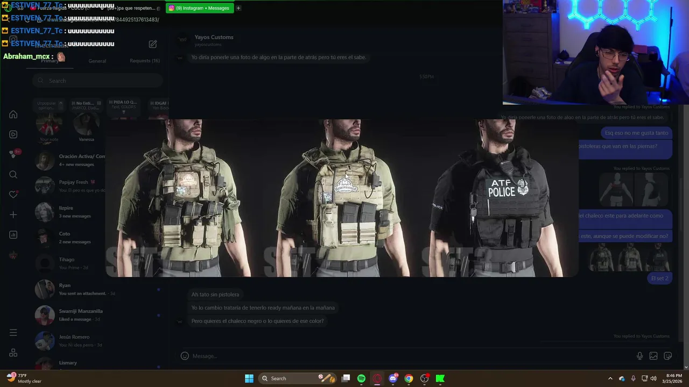Open Lismary conversation

click(97, 364)
